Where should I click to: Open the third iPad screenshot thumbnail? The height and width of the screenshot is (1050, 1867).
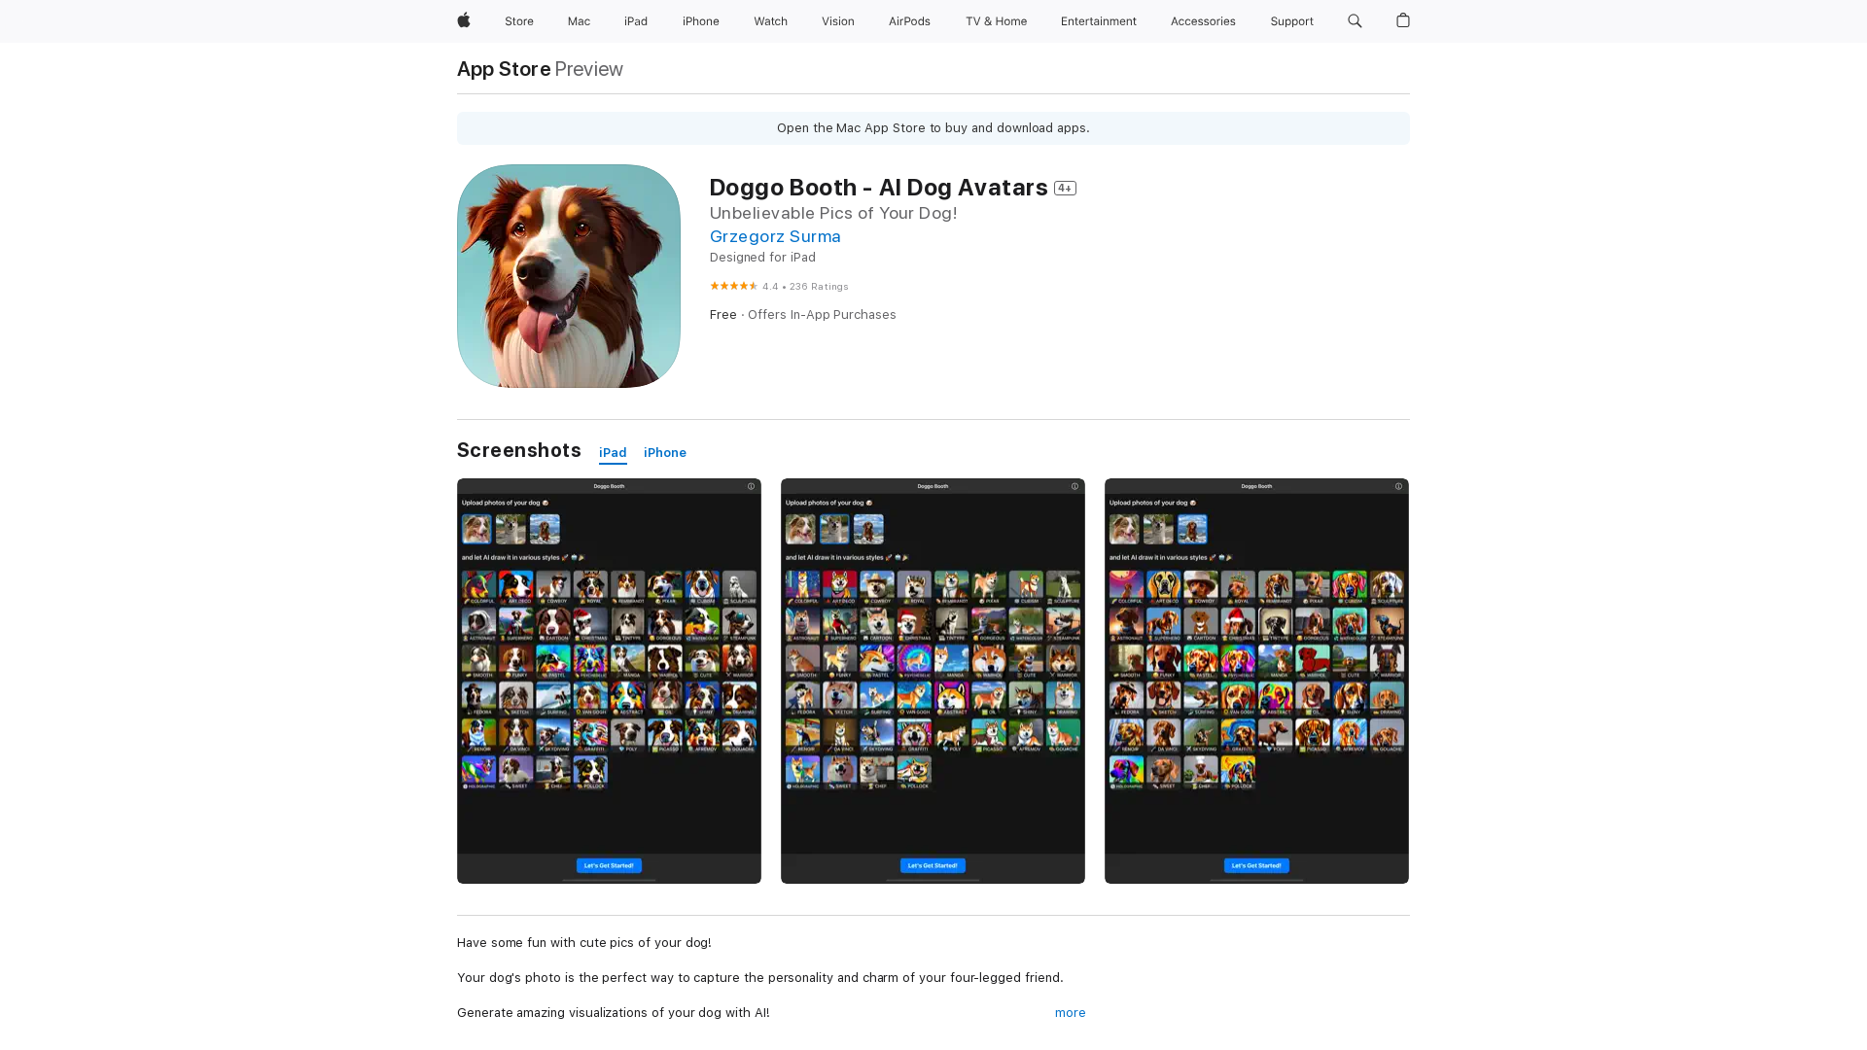[x=1256, y=681]
